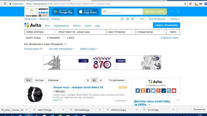Expand options for 200422c318.jpg download
This screenshot has width=207, height=116.
tap(136, 110)
